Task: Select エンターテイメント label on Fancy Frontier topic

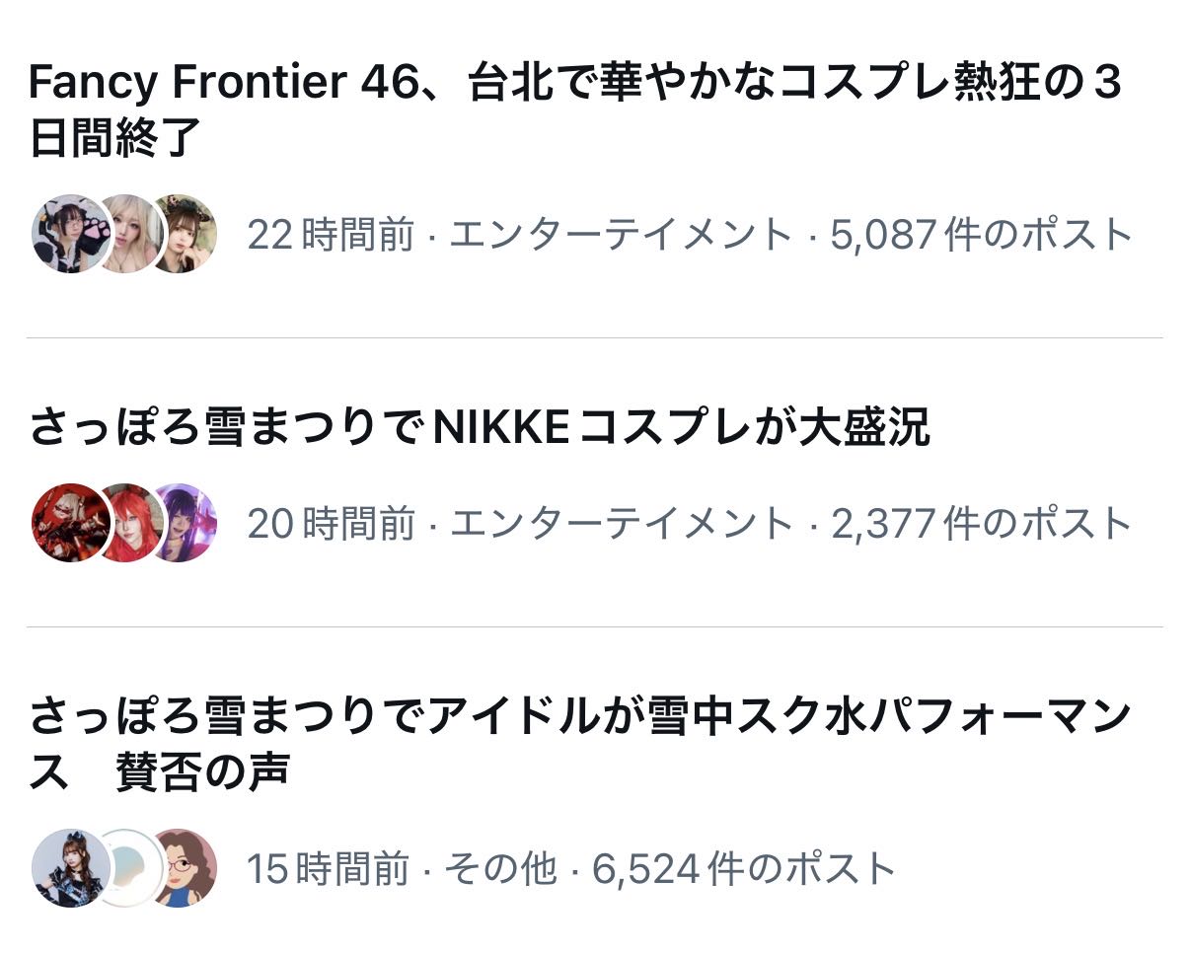Action: [x=621, y=235]
